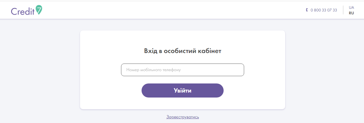Screen dimensions: 364x123
Task: Call support using the header phone number
Action: [x=324, y=10]
